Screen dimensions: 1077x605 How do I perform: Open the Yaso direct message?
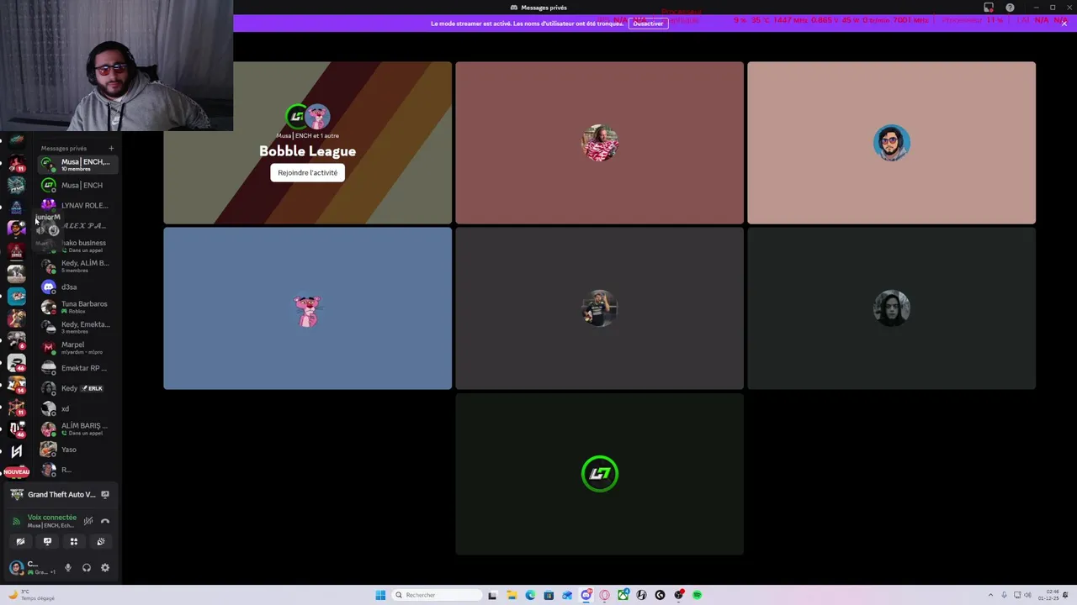point(78,450)
